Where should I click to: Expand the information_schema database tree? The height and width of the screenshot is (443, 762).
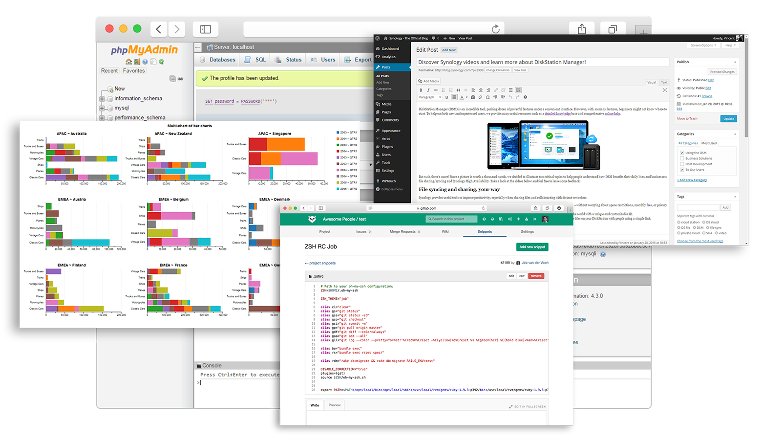[x=102, y=99]
